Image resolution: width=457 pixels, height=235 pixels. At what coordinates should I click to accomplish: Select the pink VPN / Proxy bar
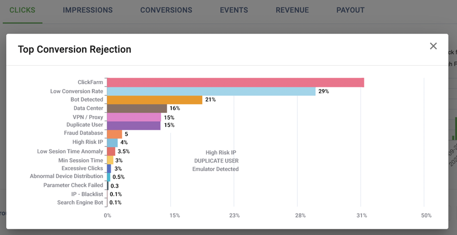pyautogui.click(x=134, y=117)
